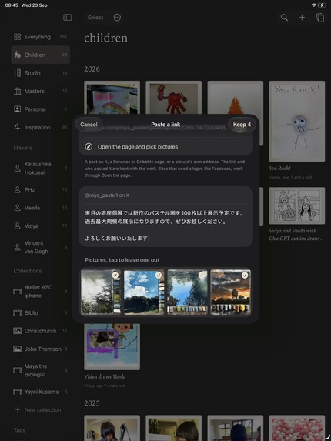Viewport: 331px width, 441px height.
Task: Click the You Rock! caption text
Action: (x=280, y=169)
